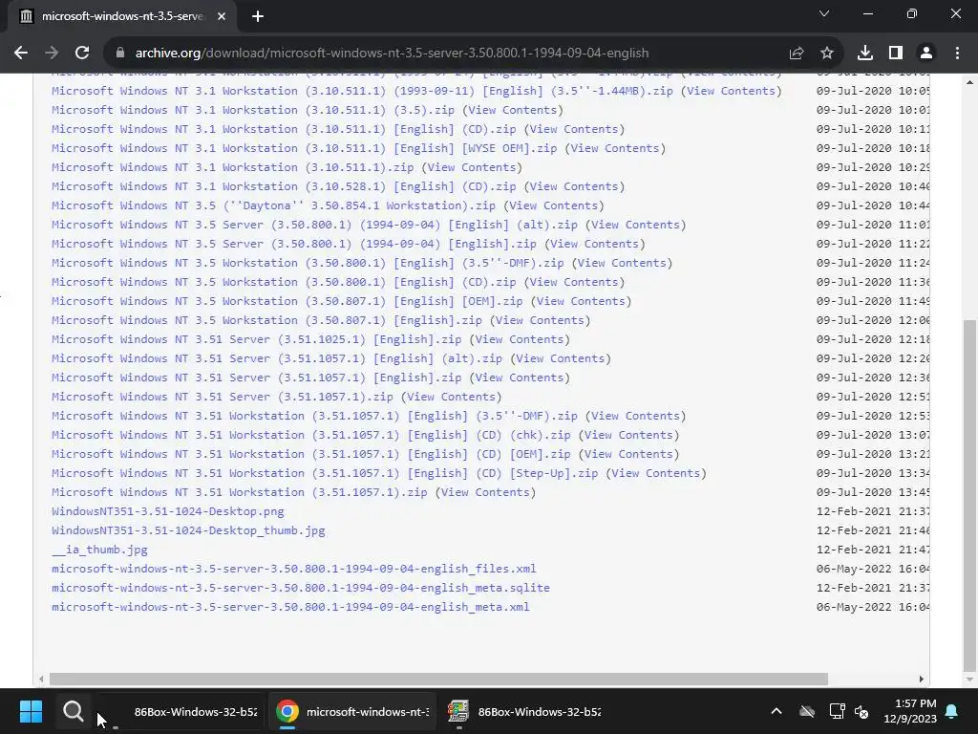Screen dimensions: 978x734
Task: Open Chrome downloads icon
Action: (x=865, y=54)
